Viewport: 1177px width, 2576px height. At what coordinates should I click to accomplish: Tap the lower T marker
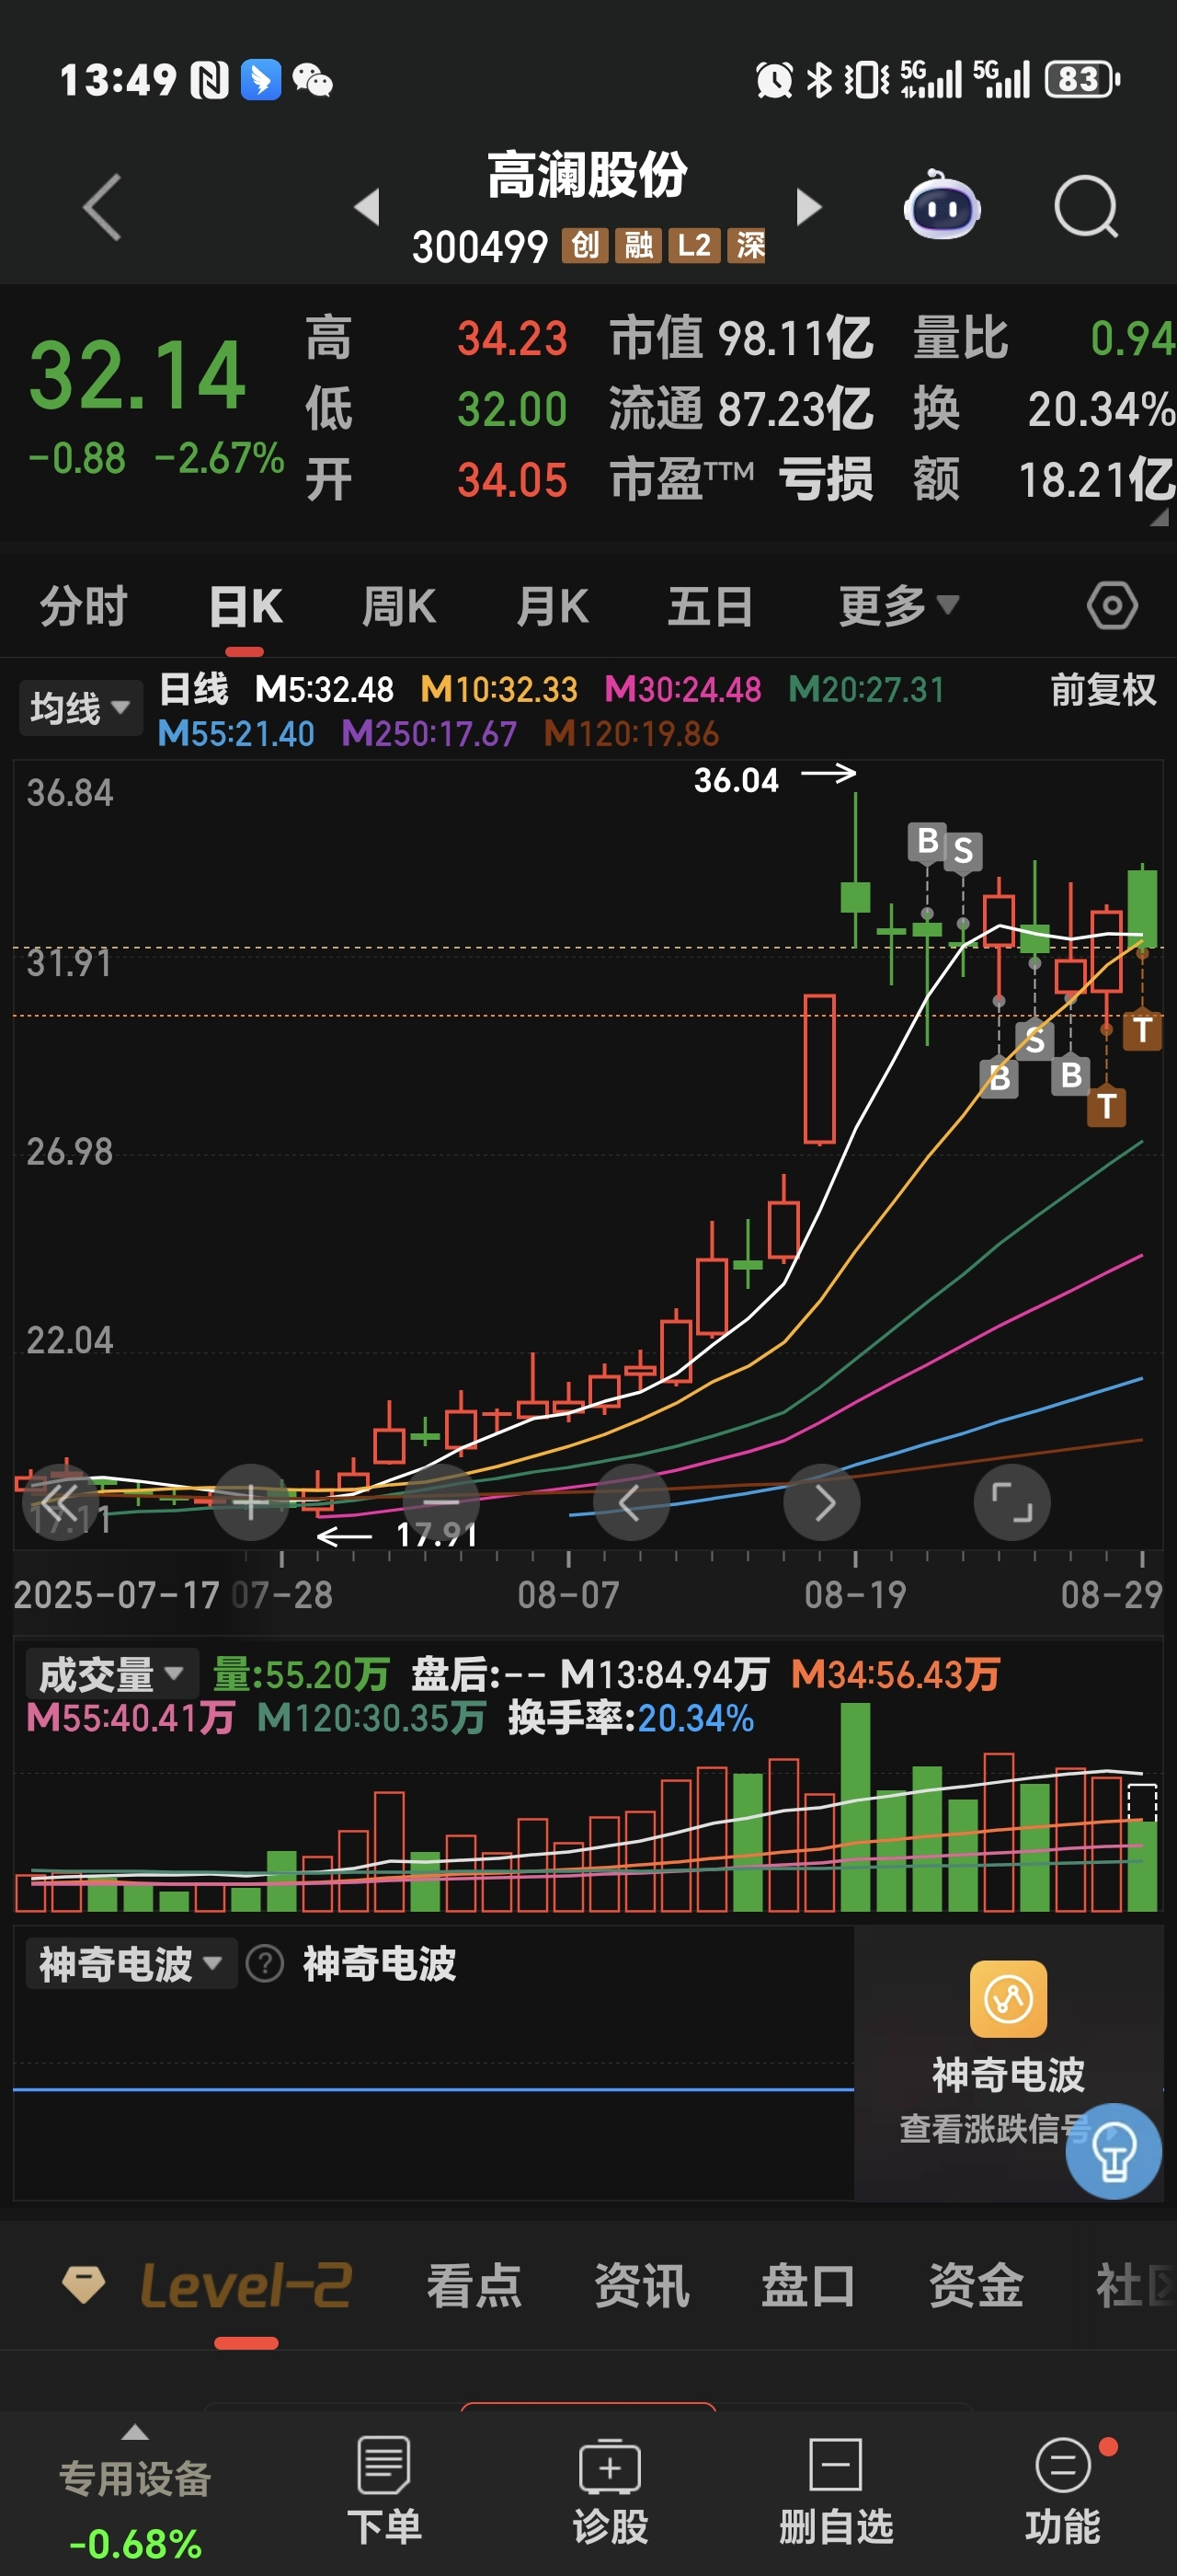point(1106,1106)
